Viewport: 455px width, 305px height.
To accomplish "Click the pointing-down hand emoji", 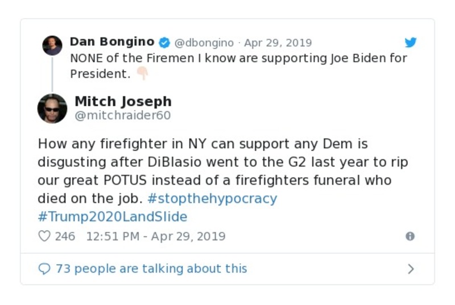I will click(142, 74).
